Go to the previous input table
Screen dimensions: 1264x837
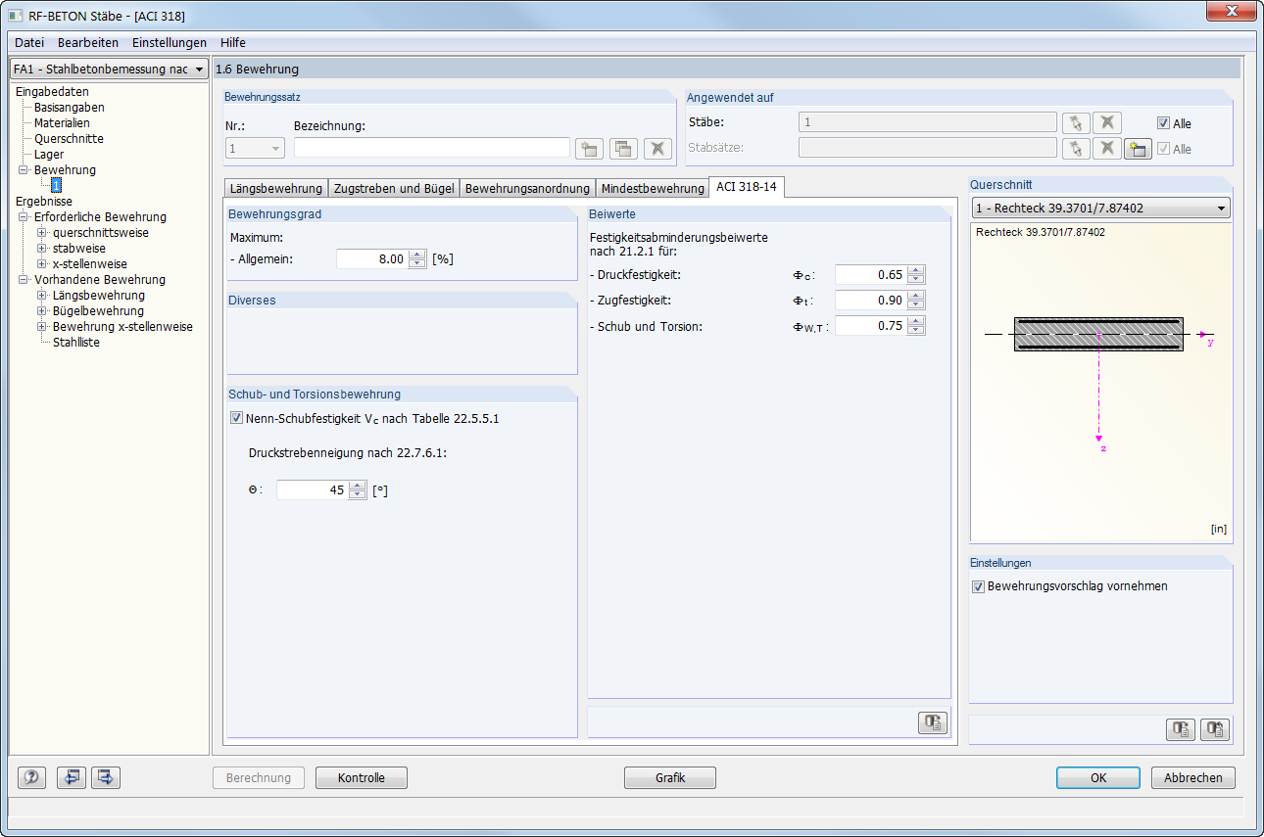point(71,777)
